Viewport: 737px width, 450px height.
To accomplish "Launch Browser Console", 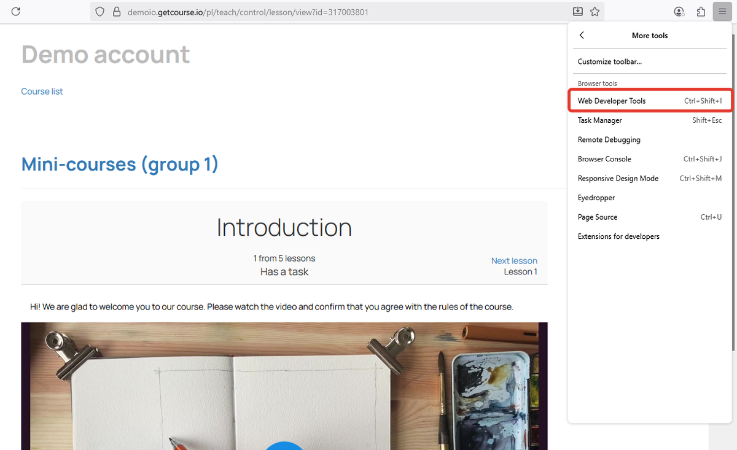I will (604, 159).
